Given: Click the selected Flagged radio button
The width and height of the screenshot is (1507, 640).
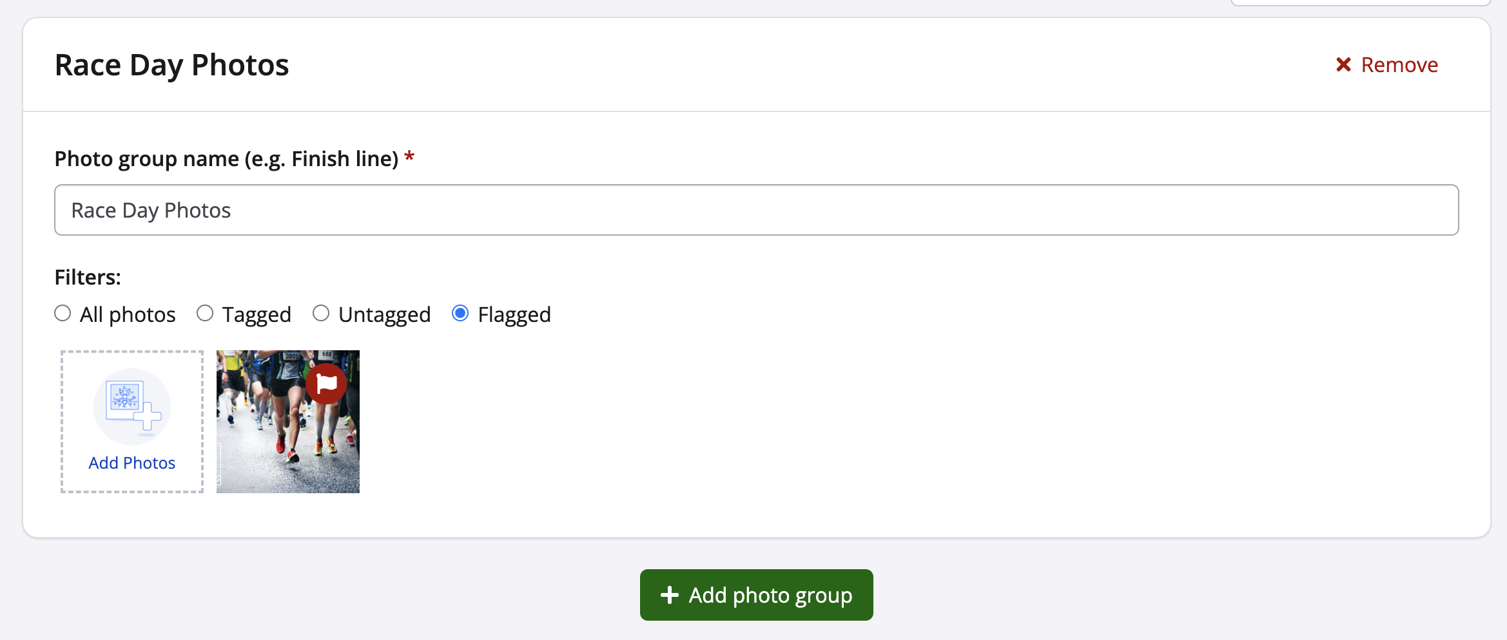Looking at the screenshot, I should tap(460, 314).
